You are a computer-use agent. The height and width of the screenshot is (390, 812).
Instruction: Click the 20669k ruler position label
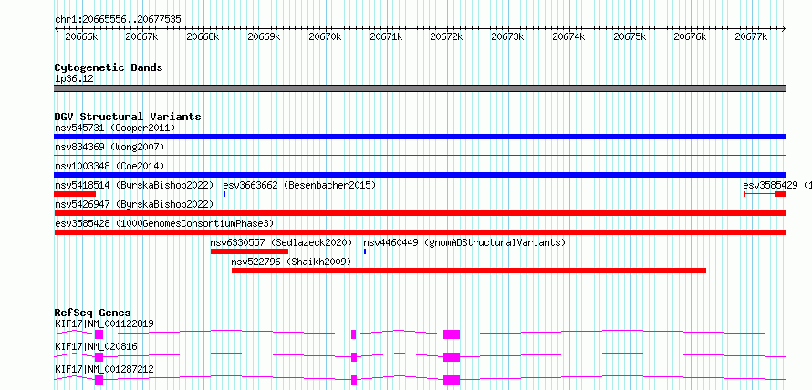tap(264, 36)
